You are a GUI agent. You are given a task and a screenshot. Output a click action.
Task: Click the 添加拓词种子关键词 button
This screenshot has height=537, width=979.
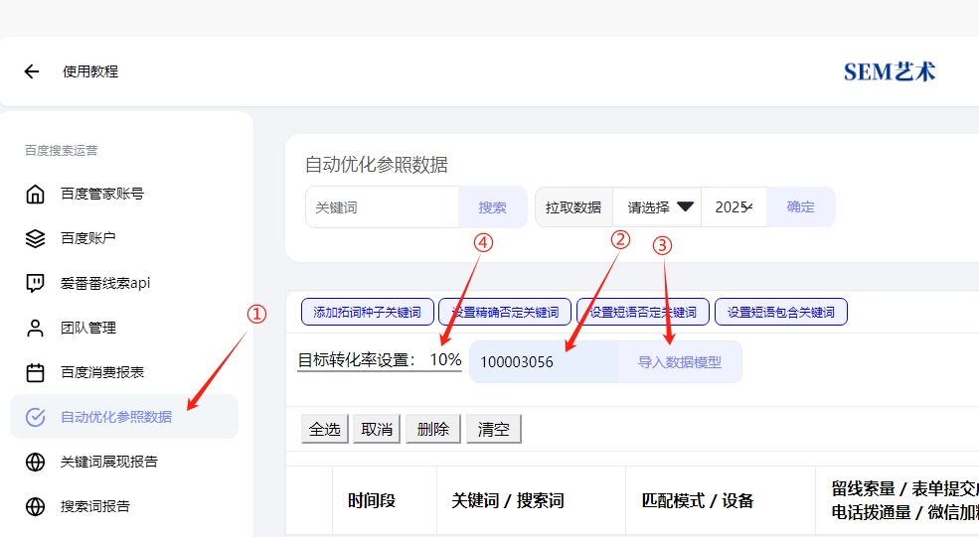368,312
